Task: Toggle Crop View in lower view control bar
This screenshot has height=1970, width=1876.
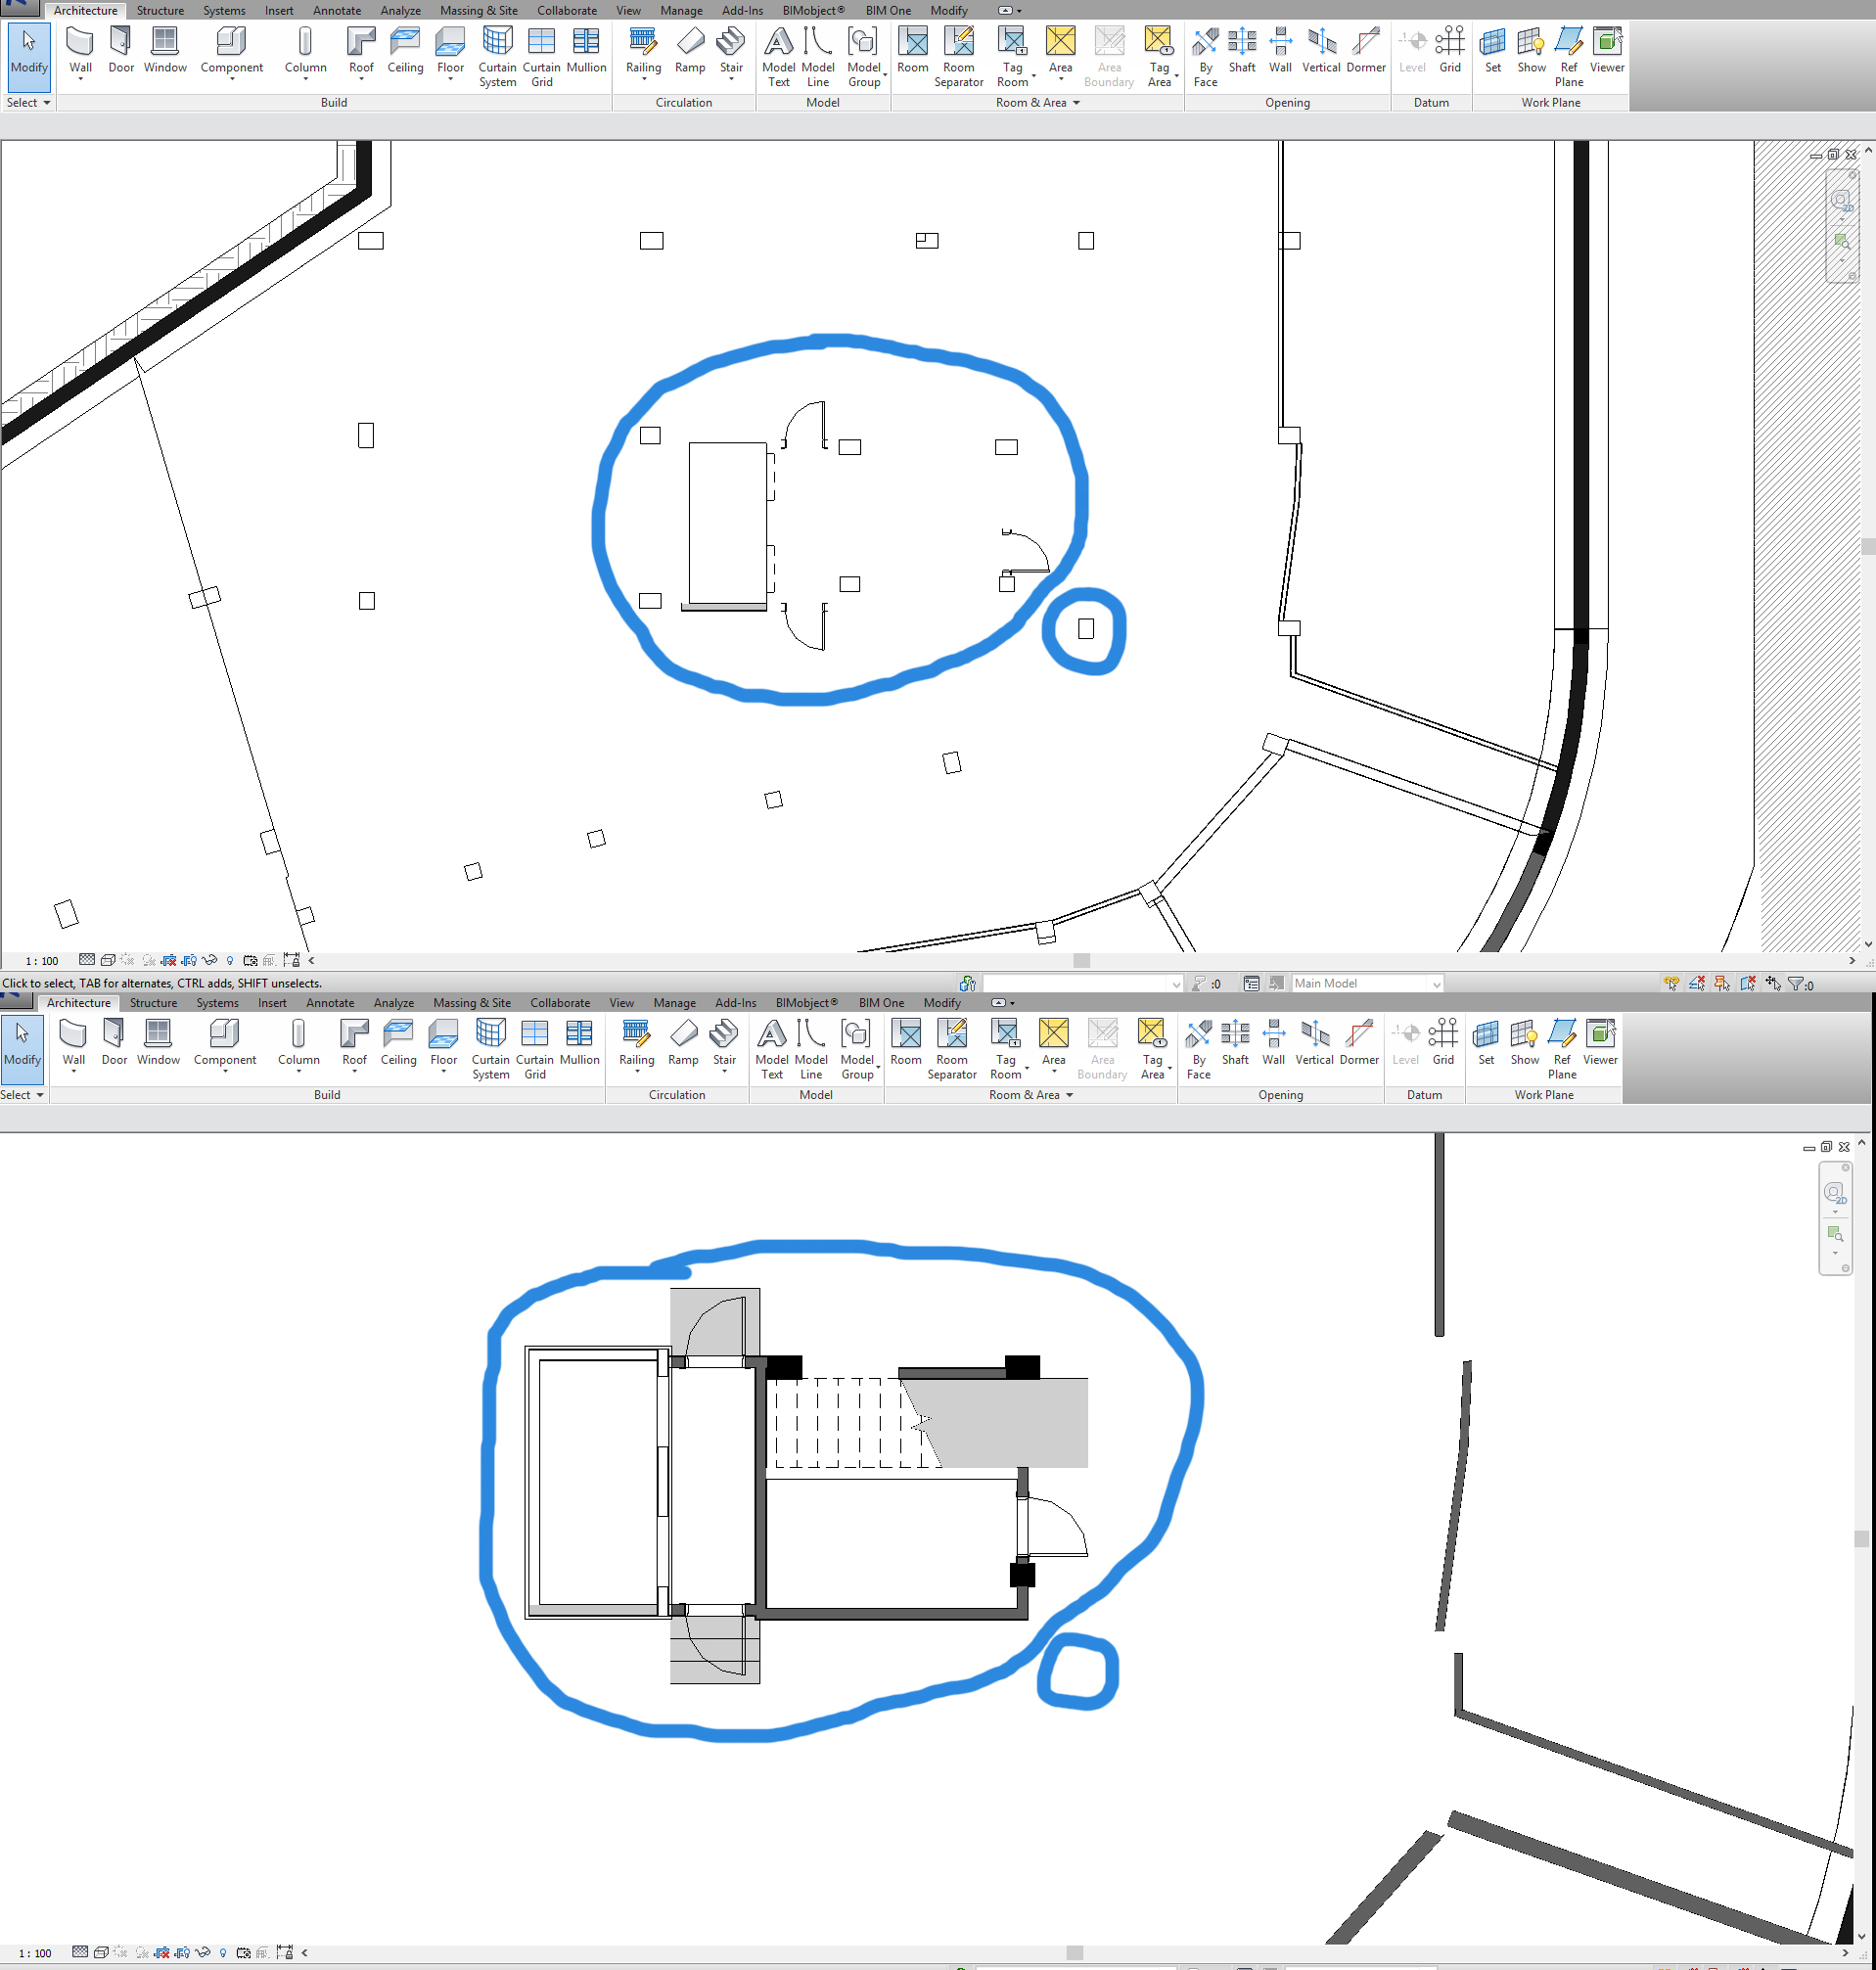Action: (161, 1952)
